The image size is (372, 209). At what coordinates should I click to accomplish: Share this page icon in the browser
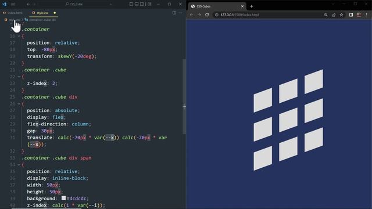tap(334, 15)
